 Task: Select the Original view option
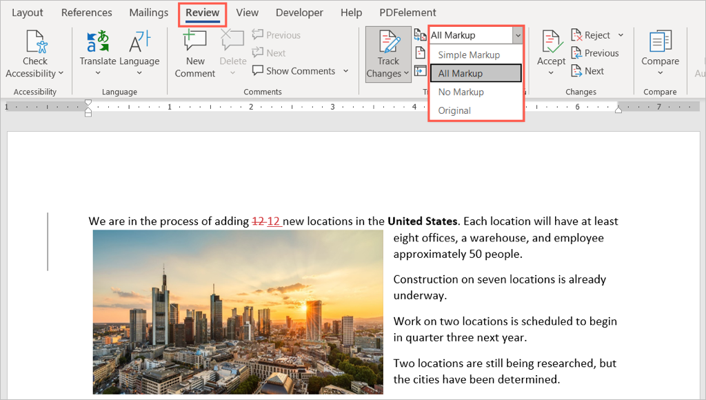(454, 110)
